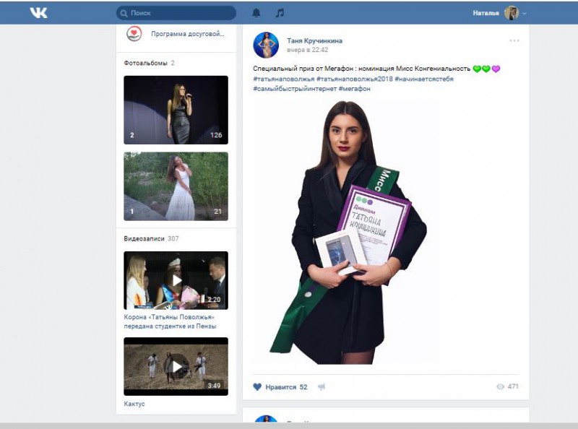
Task: Click the heart like icon on post
Action: pos(257,387)
